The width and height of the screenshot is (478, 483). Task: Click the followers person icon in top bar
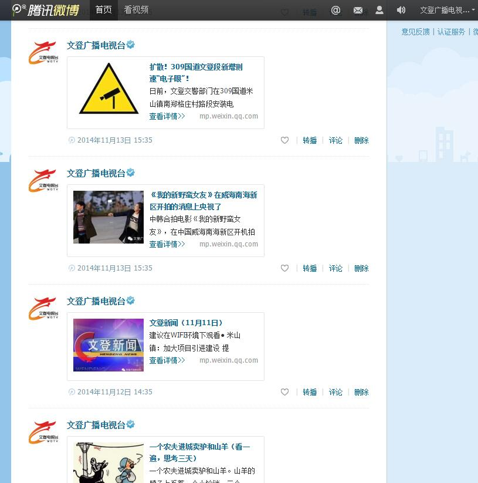tap(379, 10)
